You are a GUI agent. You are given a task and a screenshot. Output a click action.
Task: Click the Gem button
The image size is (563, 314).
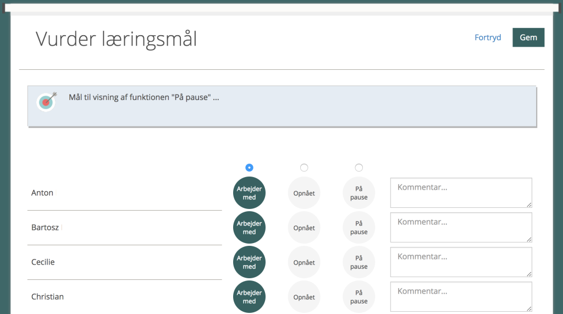tap(528, 37)
